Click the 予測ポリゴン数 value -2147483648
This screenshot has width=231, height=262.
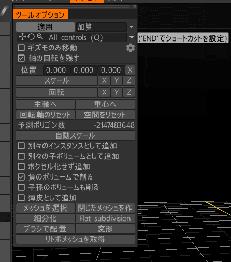(114, 125)
